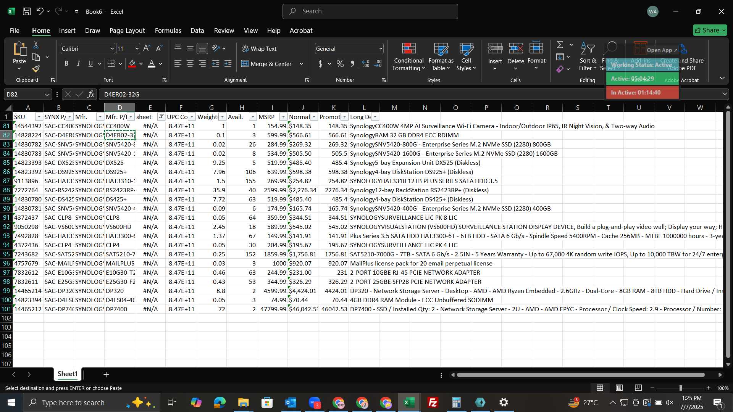Screen dimensions: 733x412
Task: Toggle Underline formatting
Action: pyautogui.click(x=90, y=64)
